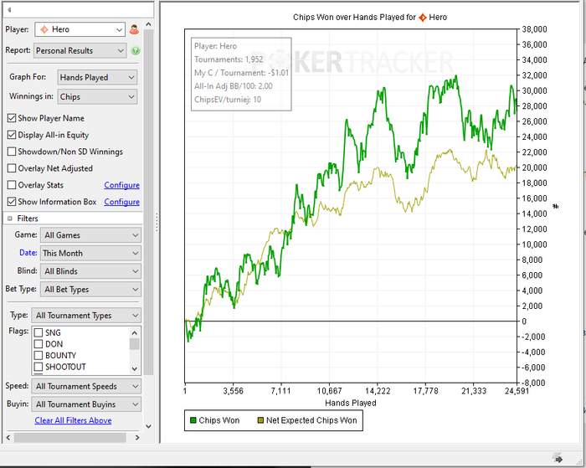The width and height of the screenshot is (586, 468).
Task: Enable Overlay Net Adjusted option
Action: pyautogui.click(x=12, y=168)
